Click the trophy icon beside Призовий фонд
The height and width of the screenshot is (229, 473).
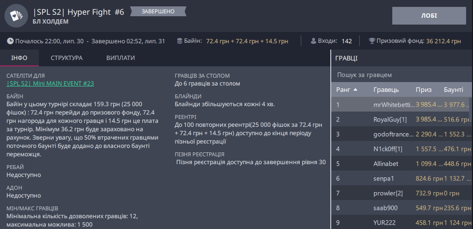tap(372, 41)
